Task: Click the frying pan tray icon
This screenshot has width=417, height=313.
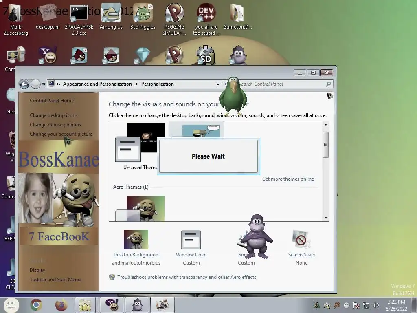Action: click(x=337, y=305)
